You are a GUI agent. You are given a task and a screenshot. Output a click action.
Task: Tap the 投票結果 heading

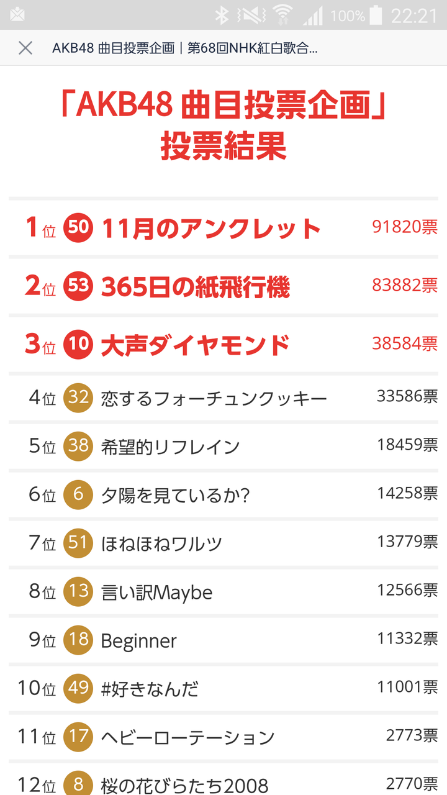(x=223, y=147)
